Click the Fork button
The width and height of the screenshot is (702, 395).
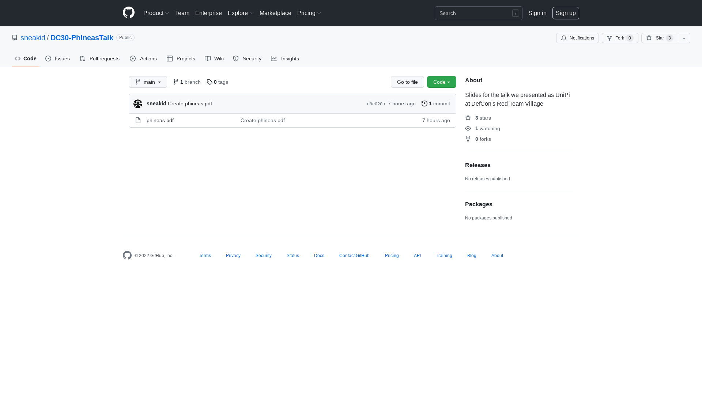tap(620, 38)
